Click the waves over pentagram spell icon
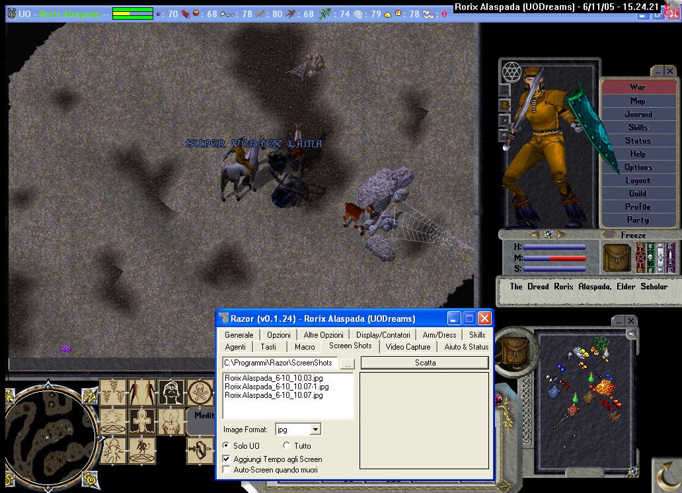The width and height of the screenshot is (682, 493). tap(112, 421)
